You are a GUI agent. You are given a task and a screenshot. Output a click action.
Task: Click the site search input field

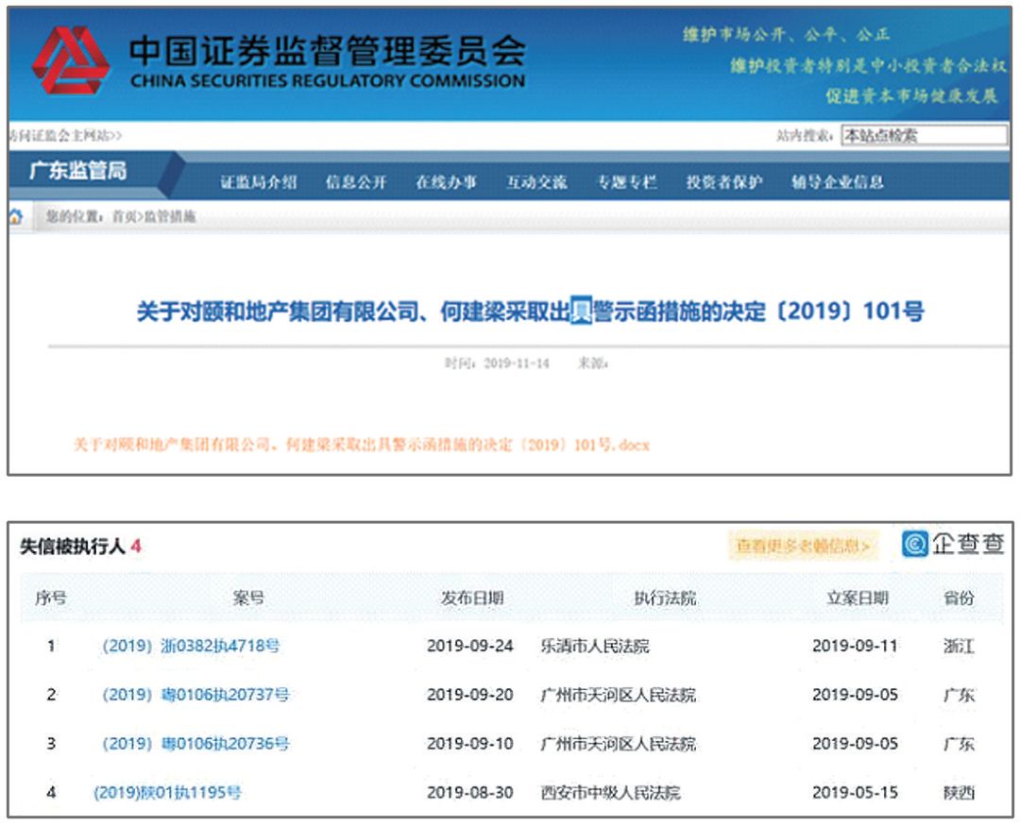tap(924, 135)
